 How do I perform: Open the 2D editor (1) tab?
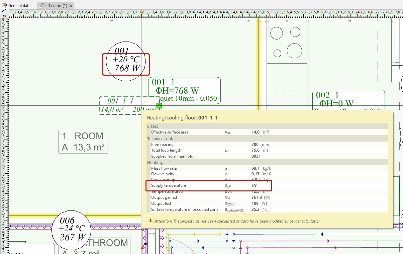coord(56,5)
